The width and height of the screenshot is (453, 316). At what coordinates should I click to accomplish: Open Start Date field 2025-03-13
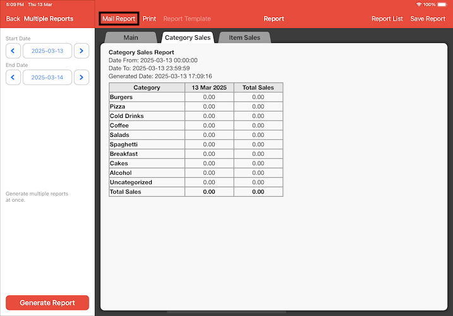pos(47,50)
